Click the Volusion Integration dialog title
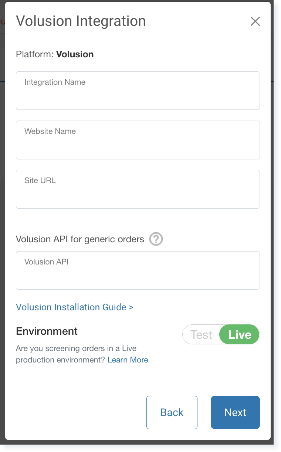Screen dimensions: 281x452 (x=81, y=21)
